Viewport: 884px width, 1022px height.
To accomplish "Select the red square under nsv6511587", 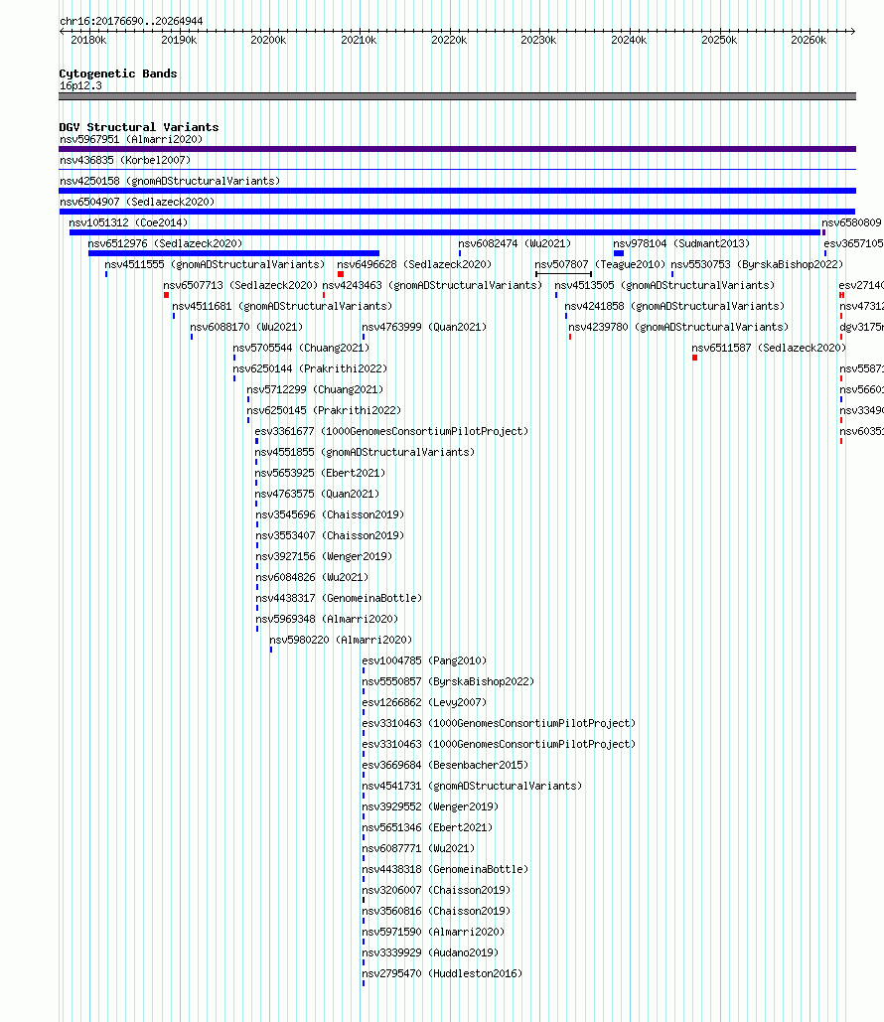I will 695,358.
